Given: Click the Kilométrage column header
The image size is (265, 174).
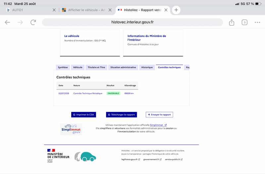Looking at the screenshot, I should coord(130,86).
